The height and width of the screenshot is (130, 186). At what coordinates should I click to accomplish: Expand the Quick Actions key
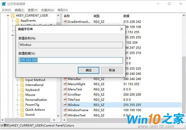(x=17, y=110)
